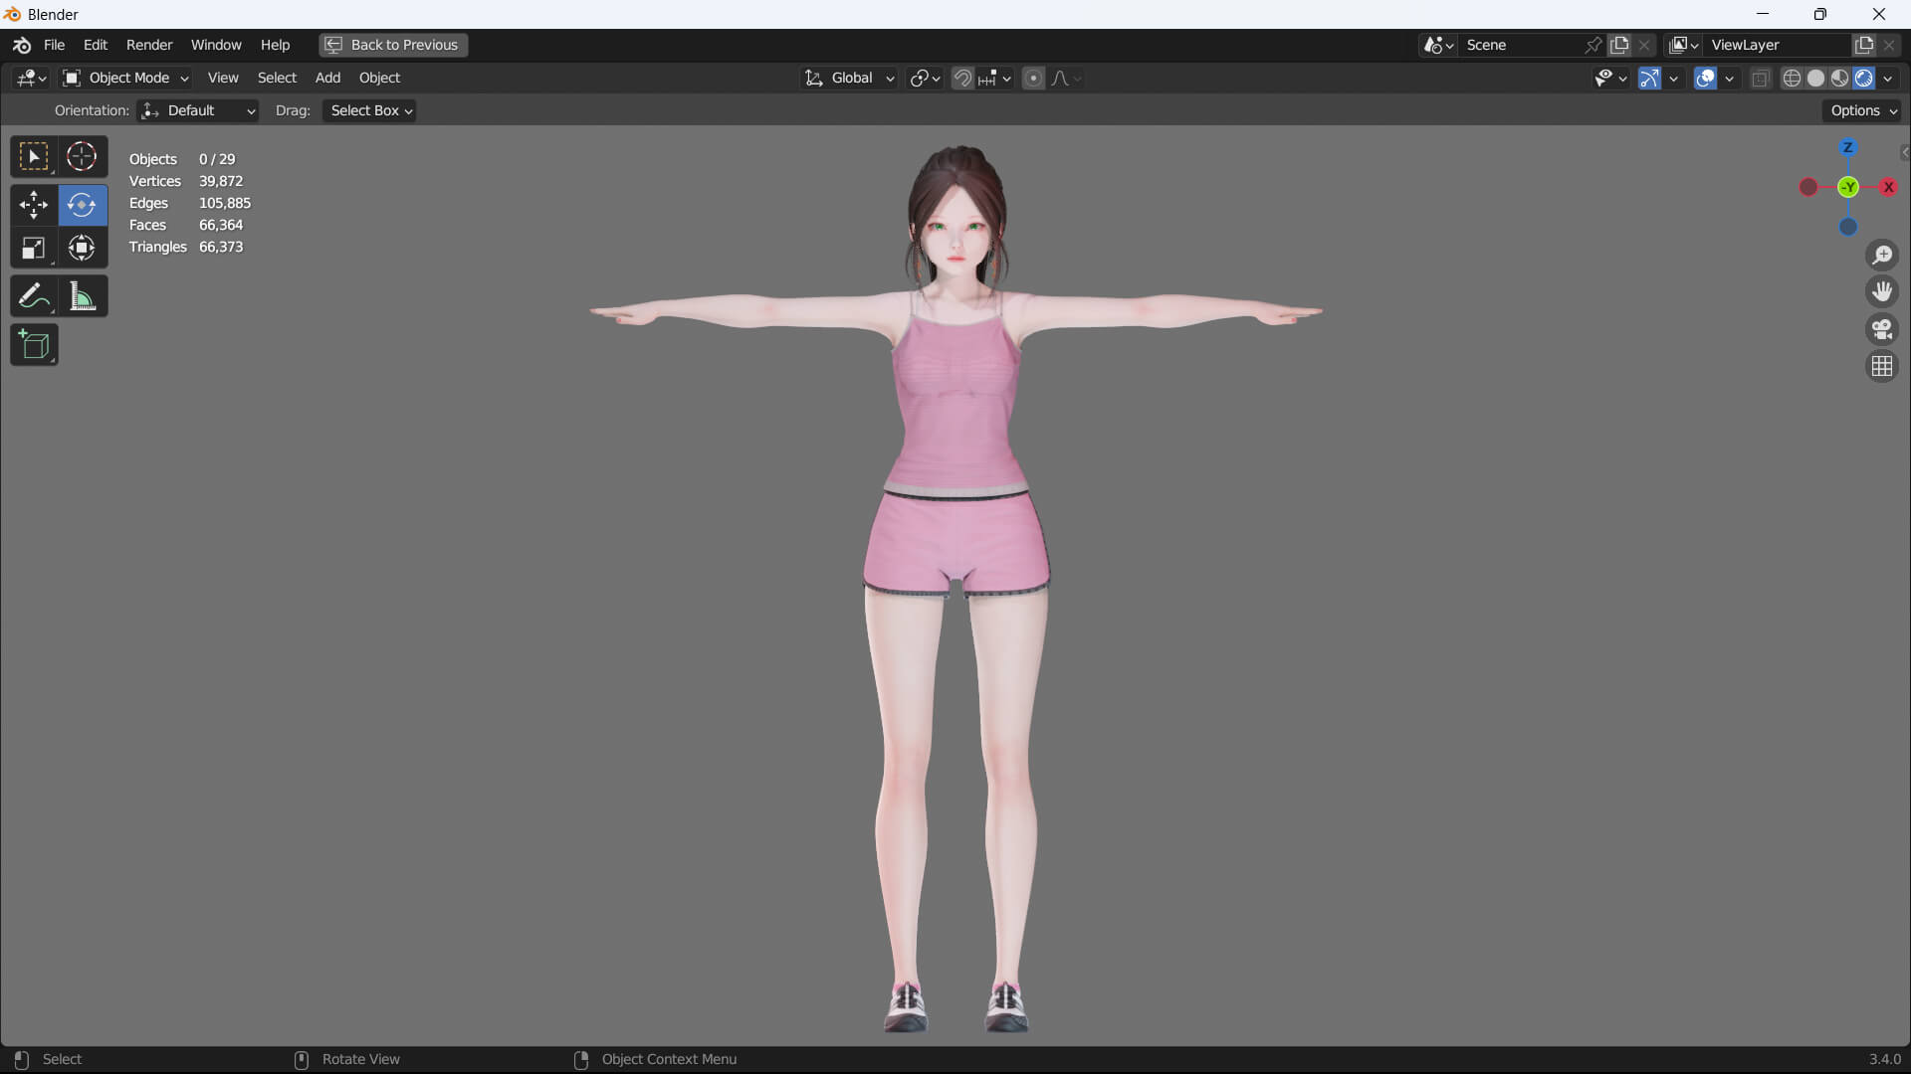Click the Zoom view magnifier icon
The image size is (1911, 1074).
click(1881, 256)
